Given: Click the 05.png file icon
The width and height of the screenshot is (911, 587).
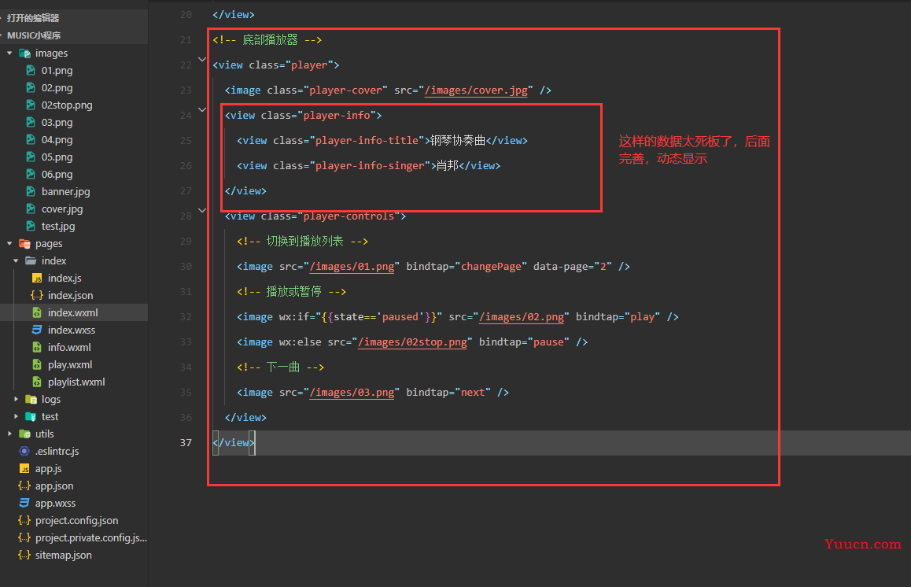Looking at the screenshot, I should (x=31, y=157).
